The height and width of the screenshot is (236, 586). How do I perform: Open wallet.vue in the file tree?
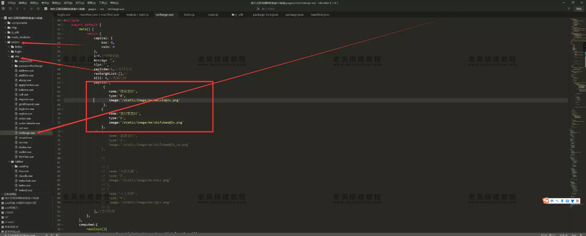pyautogui.click(x=25, y=152)
